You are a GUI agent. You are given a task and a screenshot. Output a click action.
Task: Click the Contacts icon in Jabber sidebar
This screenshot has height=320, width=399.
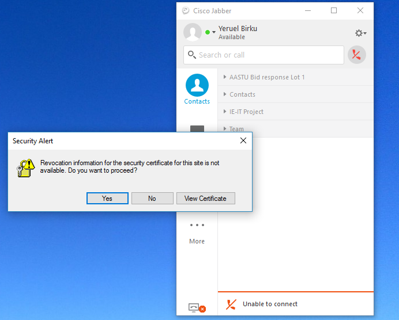tap(197, 85)
